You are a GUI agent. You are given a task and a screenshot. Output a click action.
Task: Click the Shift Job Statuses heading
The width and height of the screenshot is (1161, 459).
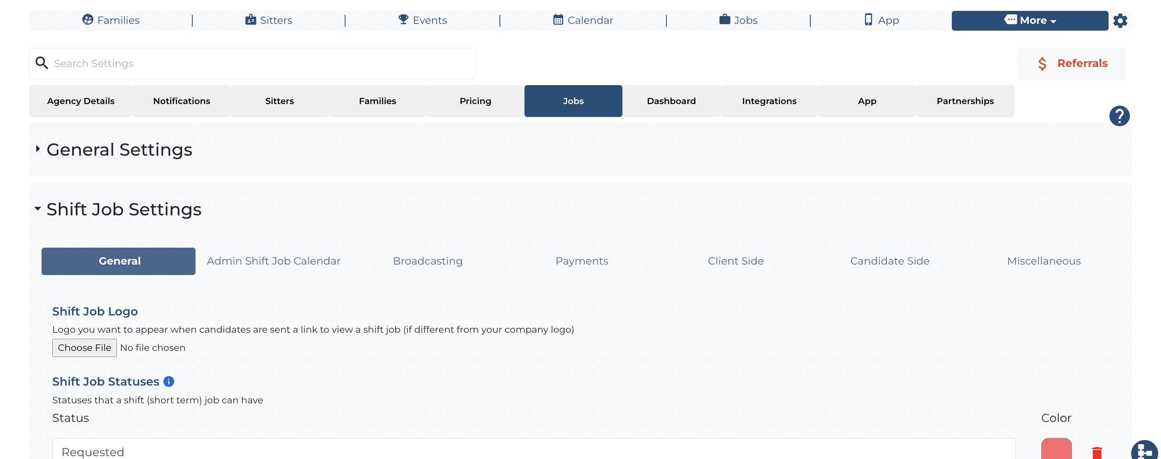click(x=106, y=382)
